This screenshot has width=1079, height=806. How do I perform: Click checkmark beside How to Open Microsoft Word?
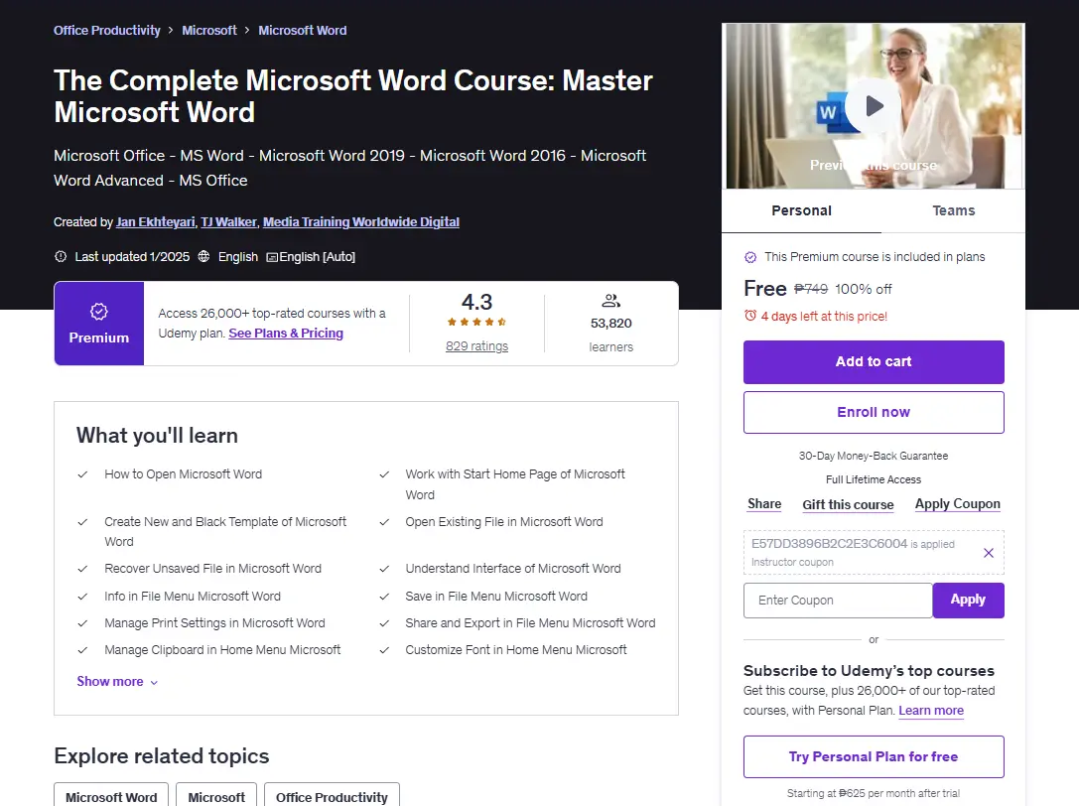pyautogui.click(x=82, y=474)
